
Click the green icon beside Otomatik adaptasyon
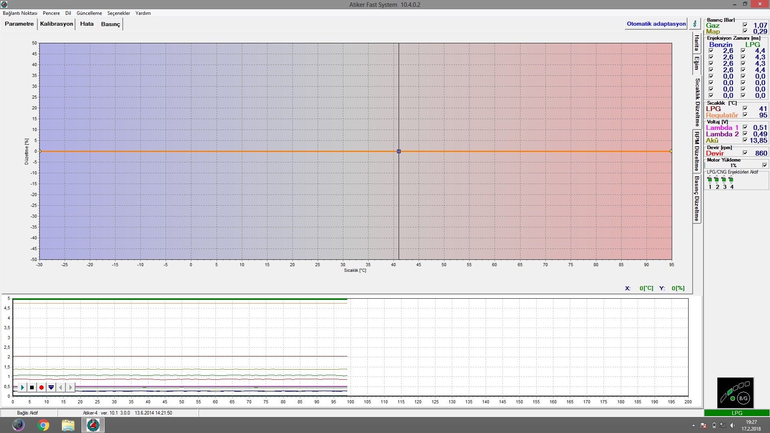click(x=695, y=24)
